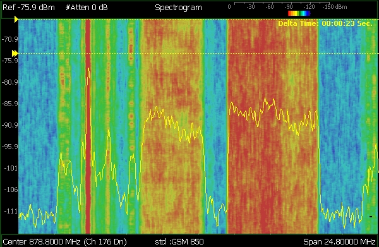Click the -75.9 y-axis label
The height and width of the screenshot is (247, 379).
click(x=10, y=61)
